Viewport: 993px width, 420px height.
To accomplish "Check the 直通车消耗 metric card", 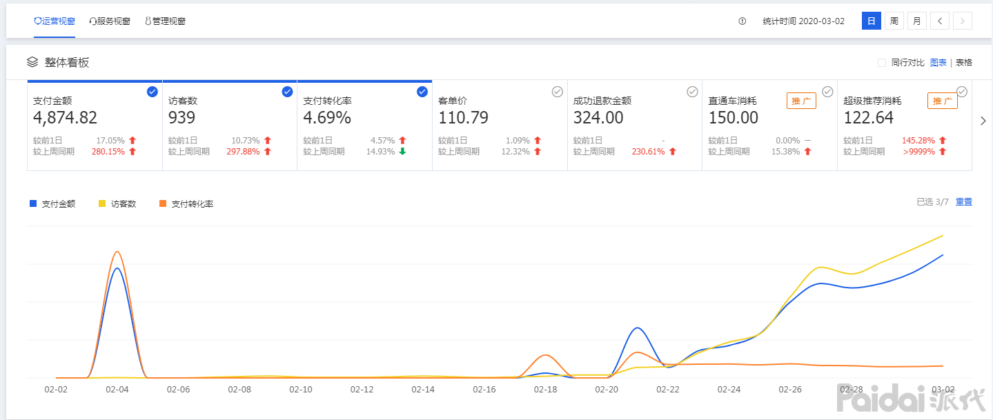I will click(827, 92).
